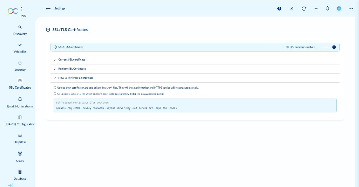Click the X icon in top bar

(x=292, y=8)
